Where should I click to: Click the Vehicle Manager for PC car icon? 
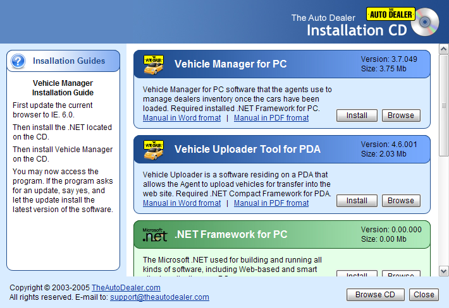point(154,64)
